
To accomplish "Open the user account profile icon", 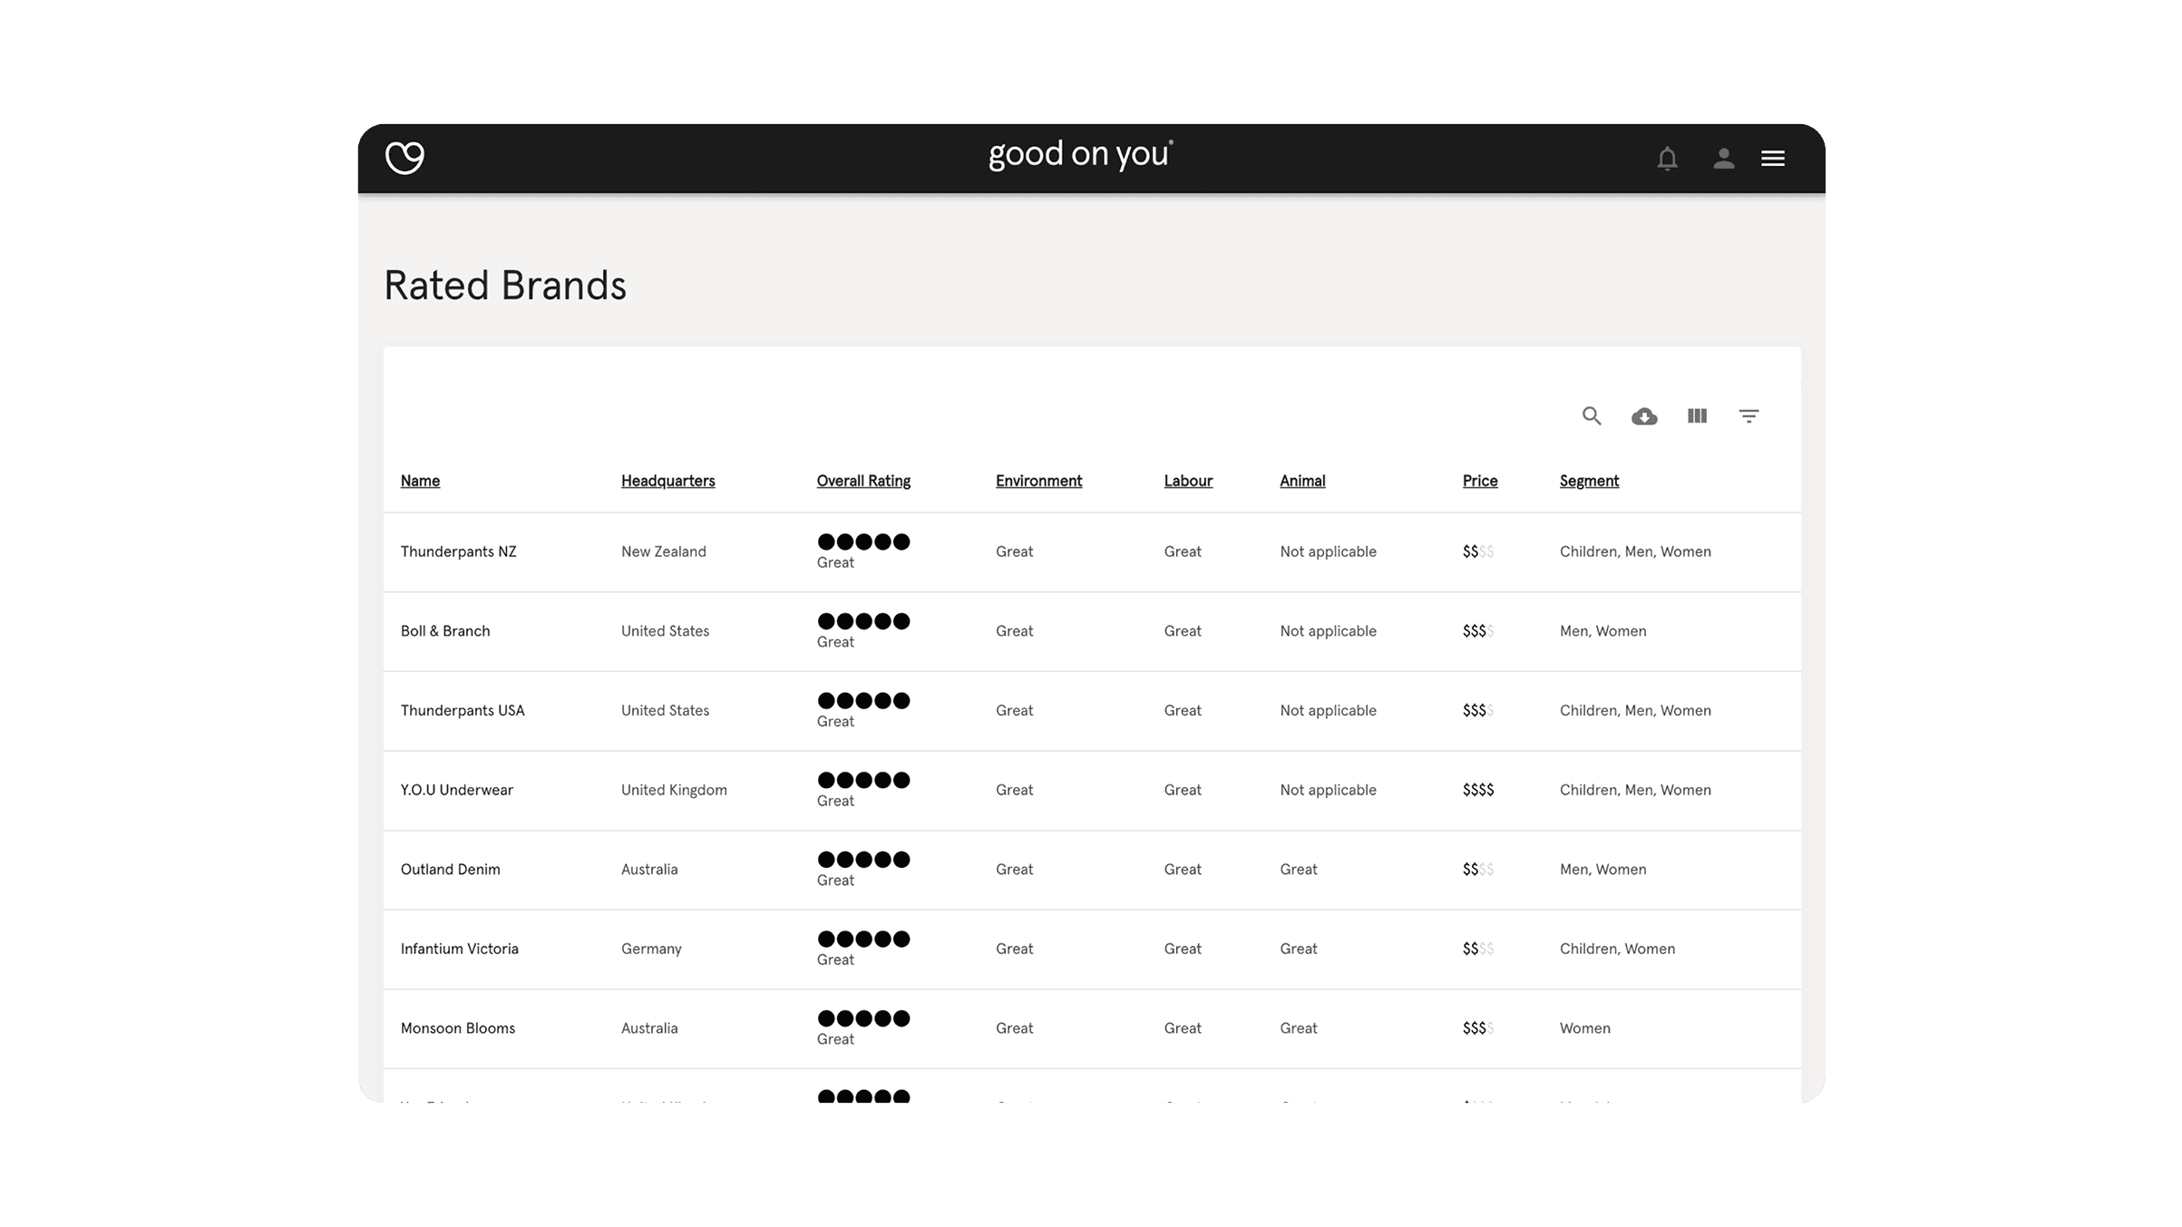I will pos(1723,159).
